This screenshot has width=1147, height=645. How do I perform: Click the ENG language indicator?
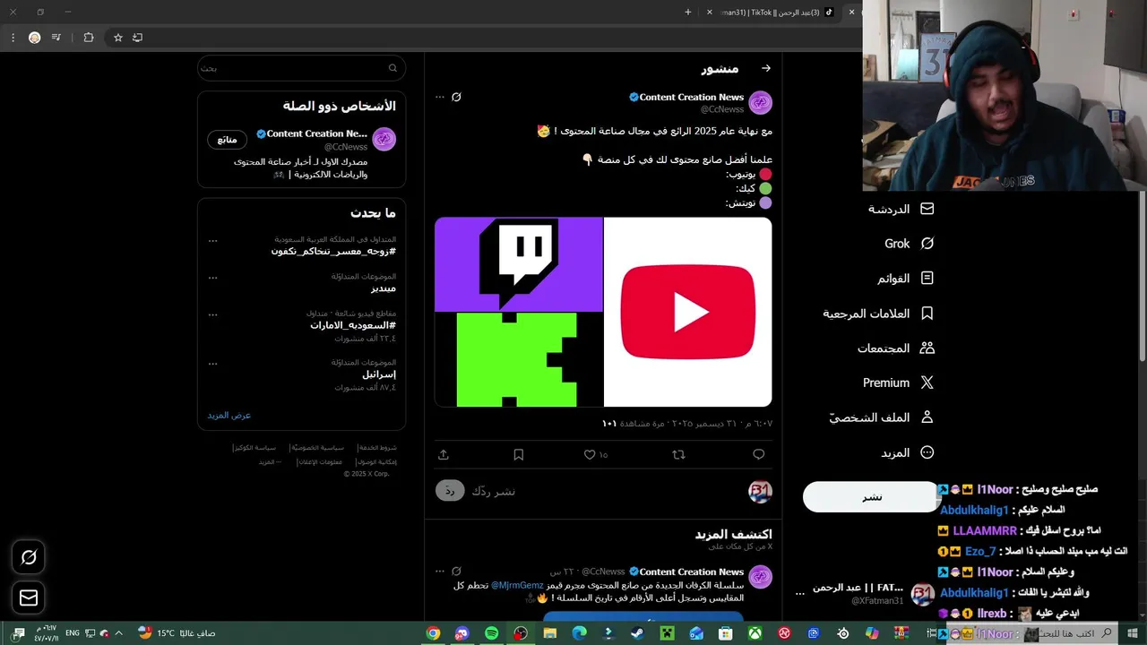click(x=73, y=633)
